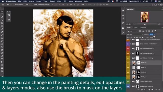The width and height of the screenshot is (163, 92).
Task: Select the Clone Stamp tool
Action: pos(2,38)
